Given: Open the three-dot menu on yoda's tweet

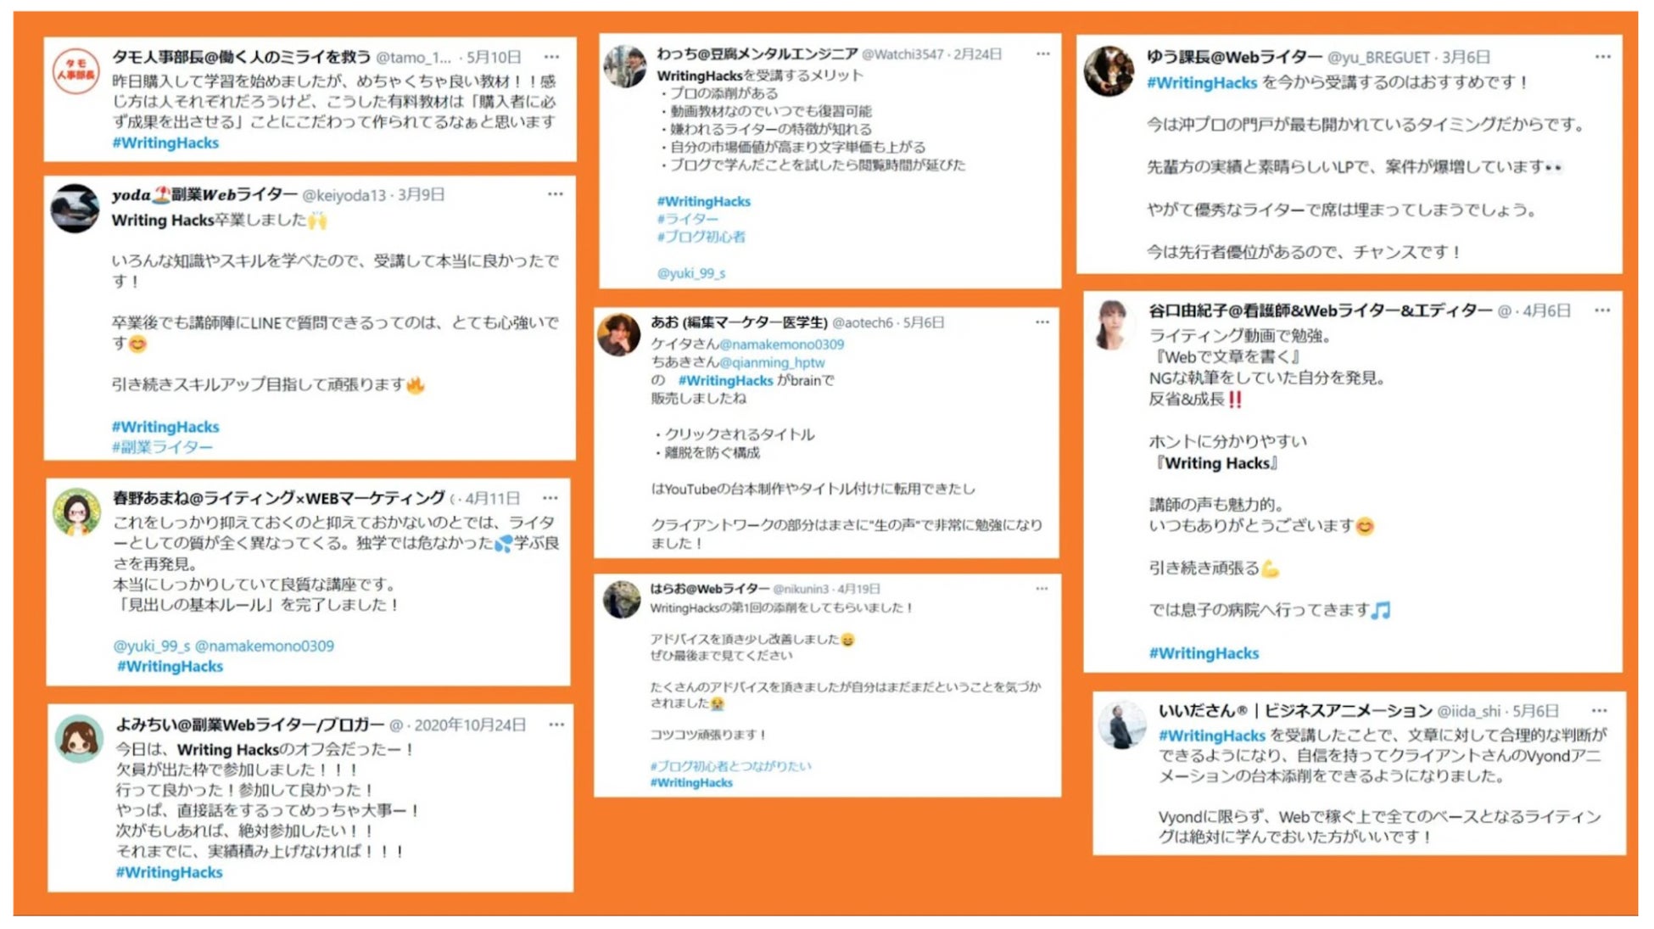Looking at the screenshot, I should pos(555,194).
